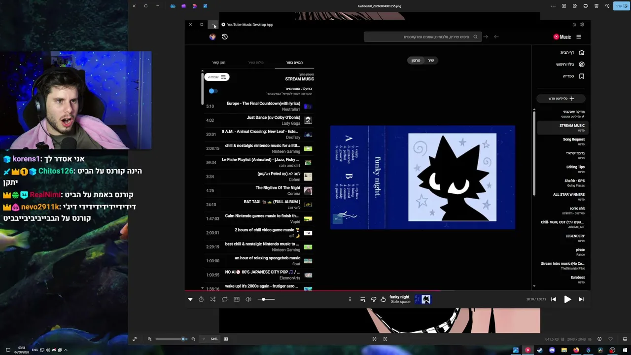Click the Photos viewer zoom slider
Viewport: 631px width, 355px height.
[171, 339]
